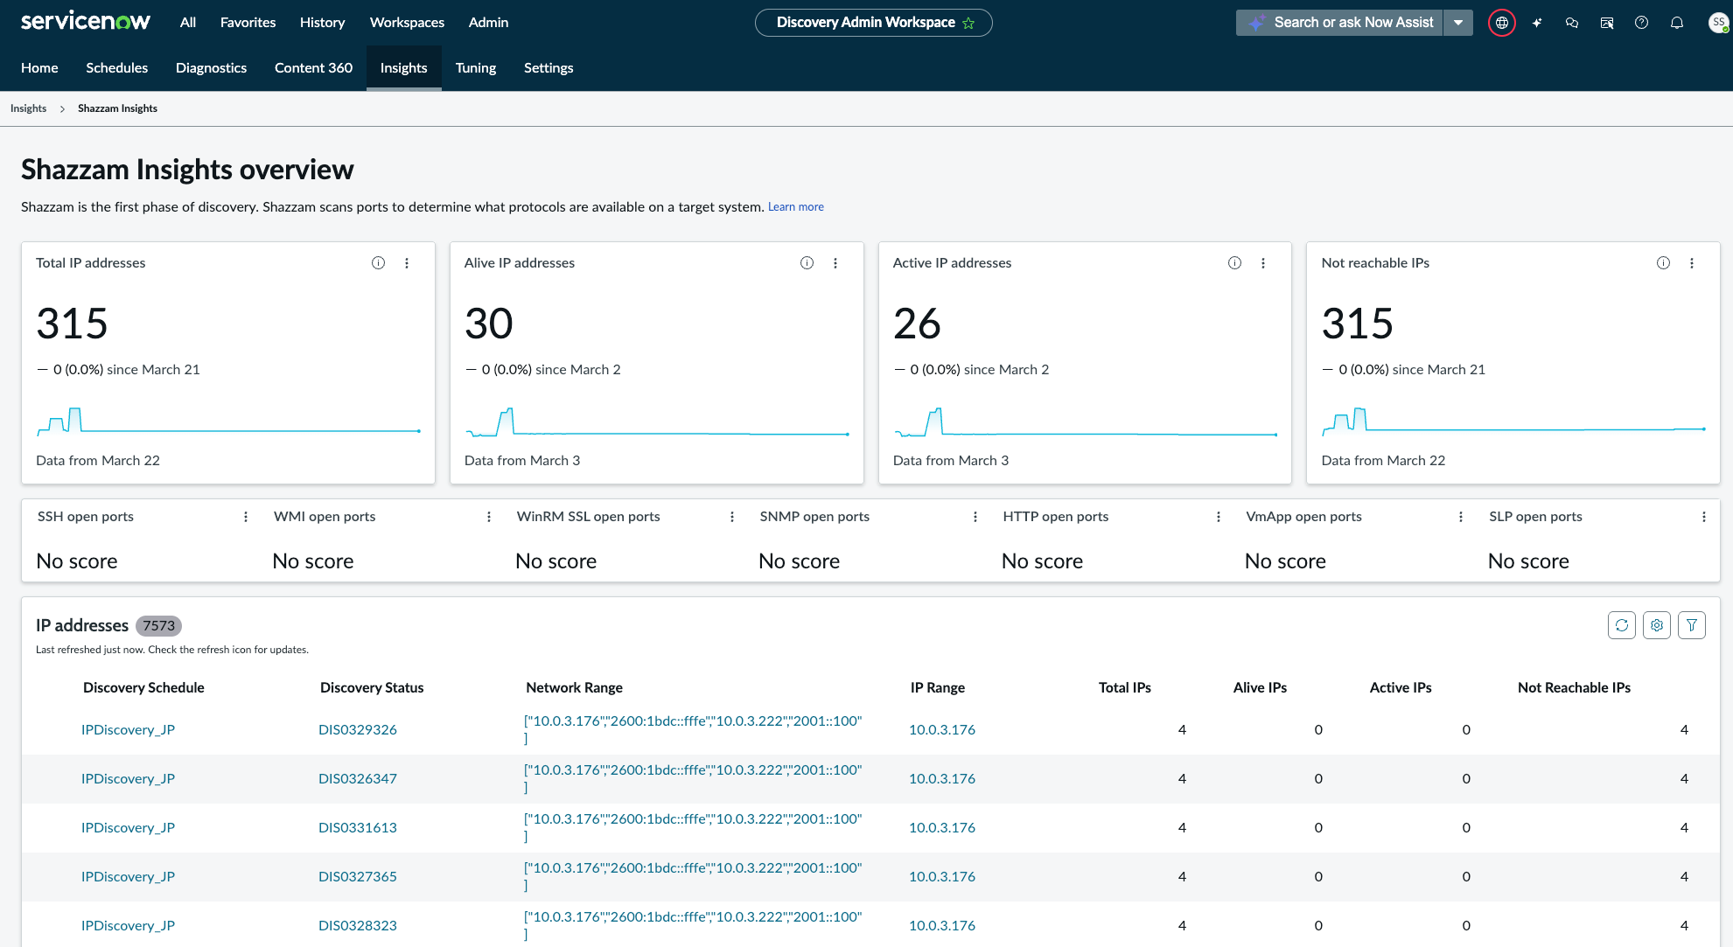The width and height of the screenshot is (1733, 947).
Task: Open SNMP open ports options menu
Action: pos(975,517)
